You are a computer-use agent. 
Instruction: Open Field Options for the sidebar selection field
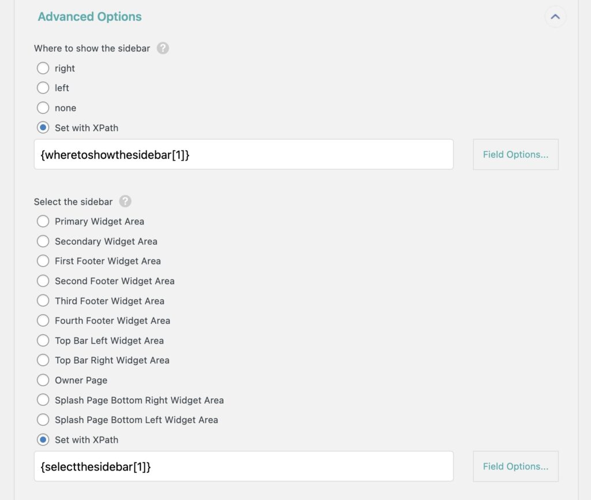(515, 466)
